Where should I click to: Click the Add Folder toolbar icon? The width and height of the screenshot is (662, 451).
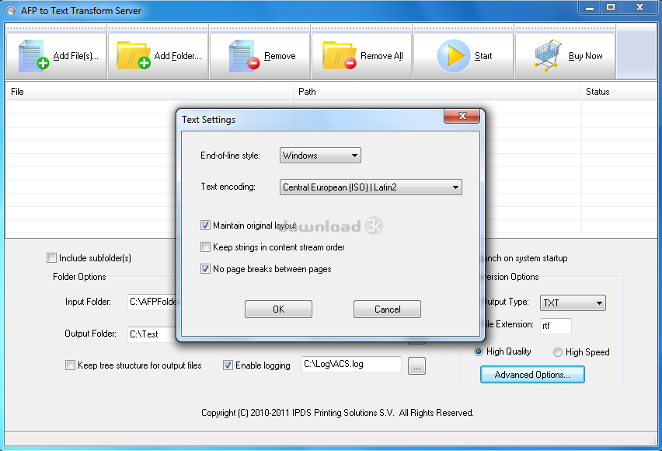point(134,55)
